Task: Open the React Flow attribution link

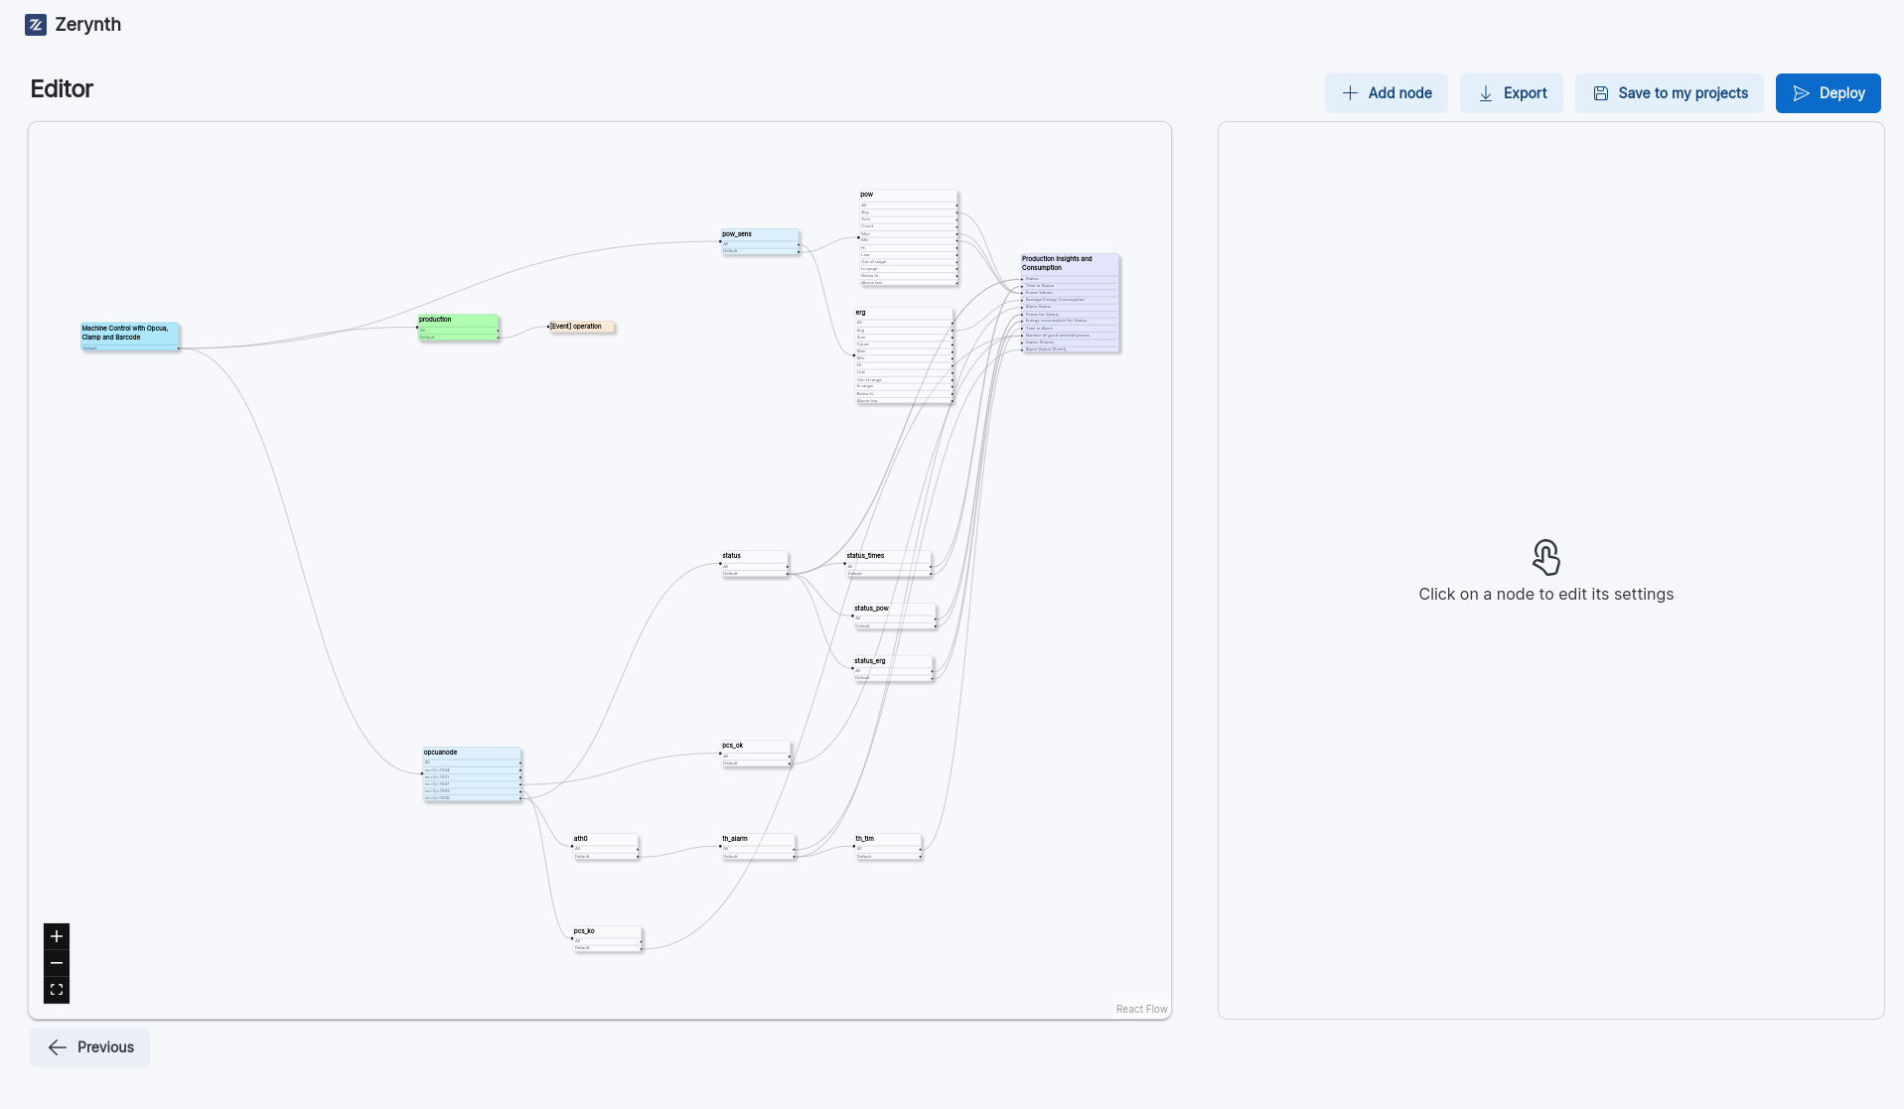Action: tap(1141, 1009)
